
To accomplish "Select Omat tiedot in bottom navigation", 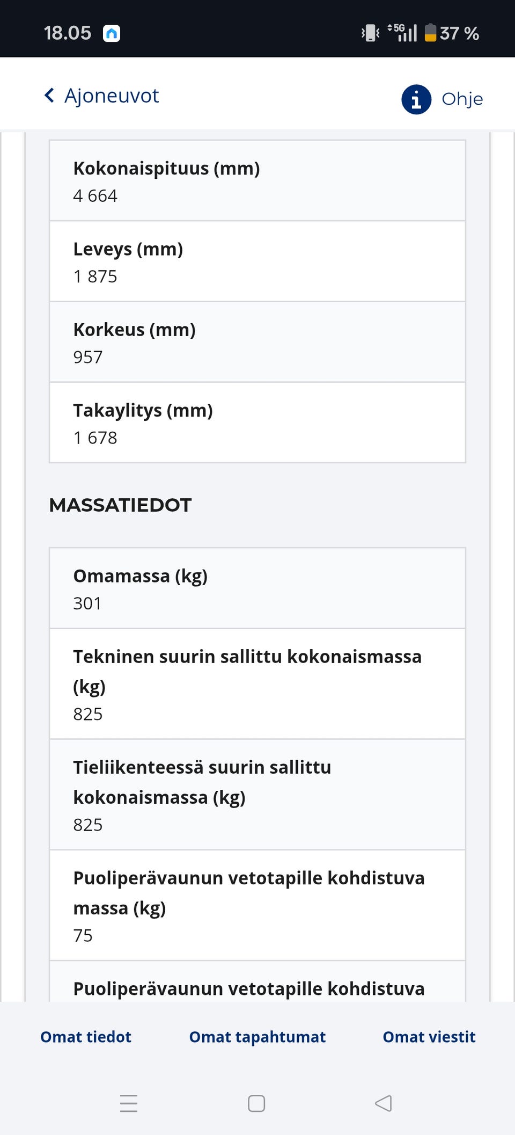I will coord(85,1037).
